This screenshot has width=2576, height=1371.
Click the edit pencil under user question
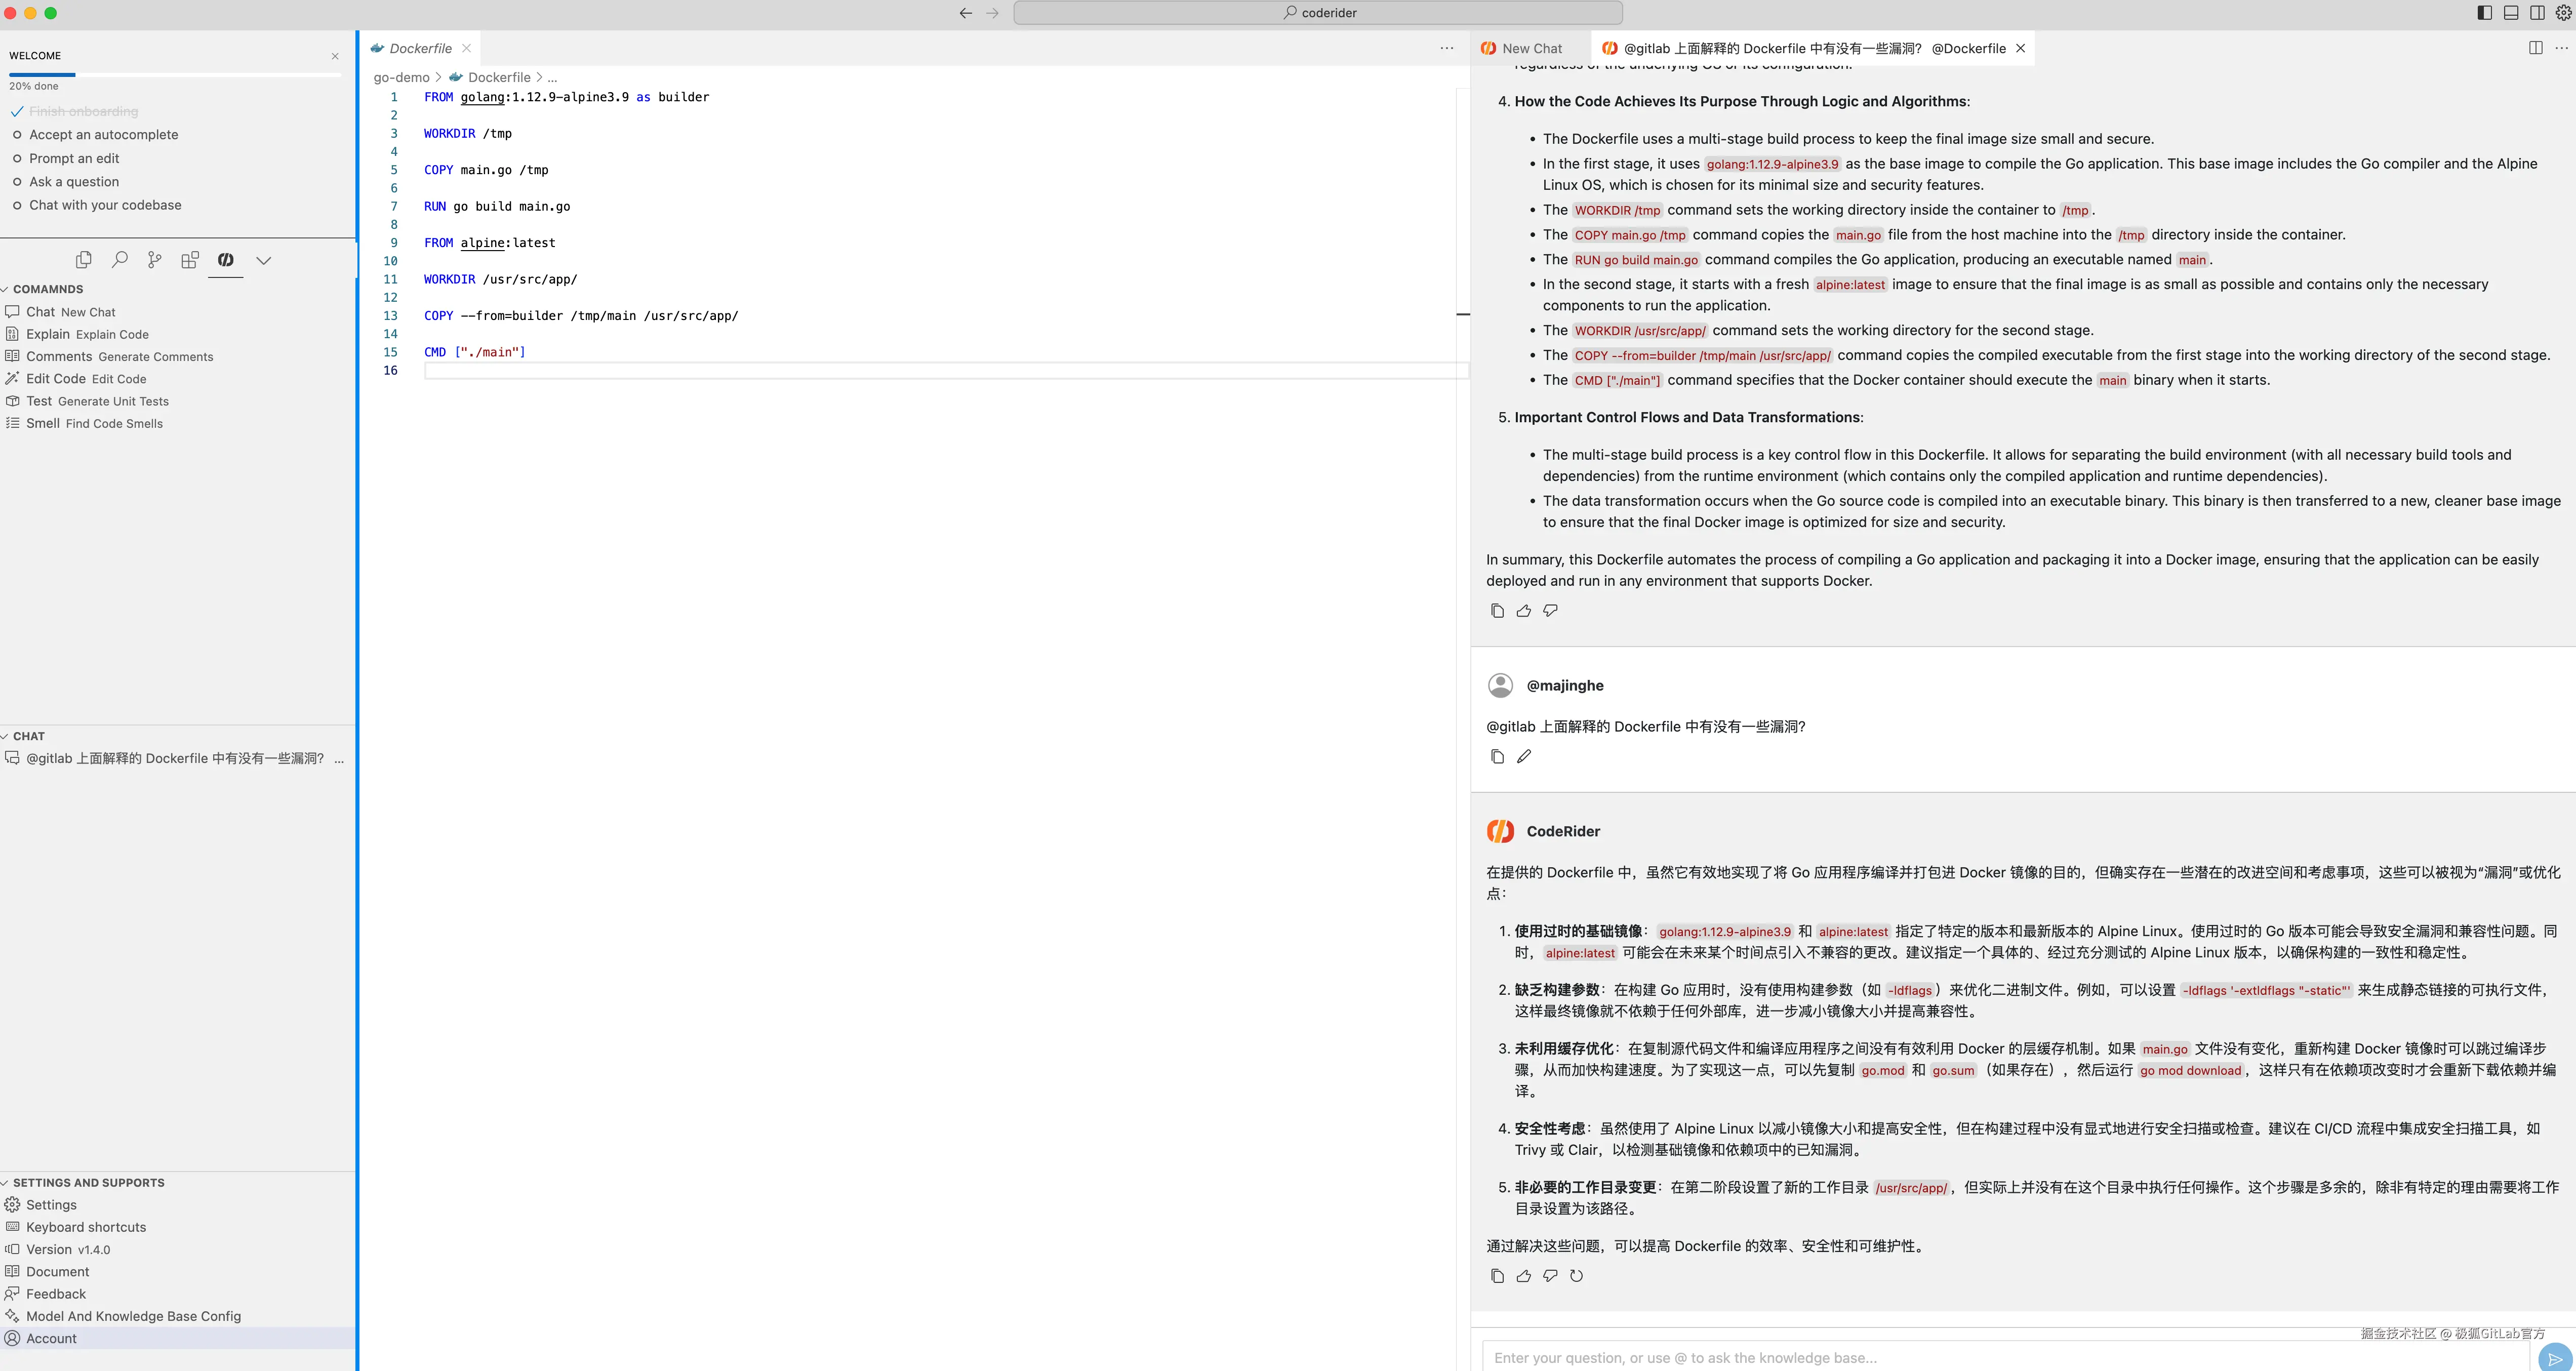click(x=1523, y=757)
